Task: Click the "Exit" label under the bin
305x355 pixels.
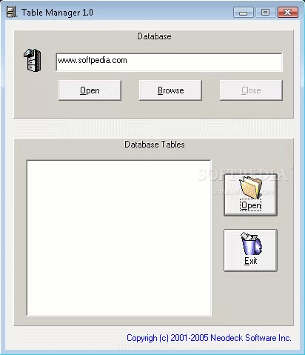Action: pyautogui.click(x=251, y=261)
